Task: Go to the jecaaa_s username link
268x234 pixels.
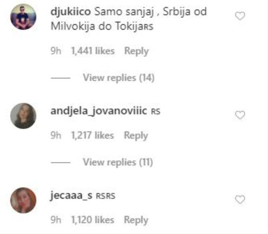Action: [71, 196]
